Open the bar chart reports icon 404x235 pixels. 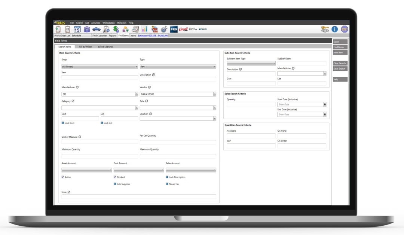click(144, 29)
